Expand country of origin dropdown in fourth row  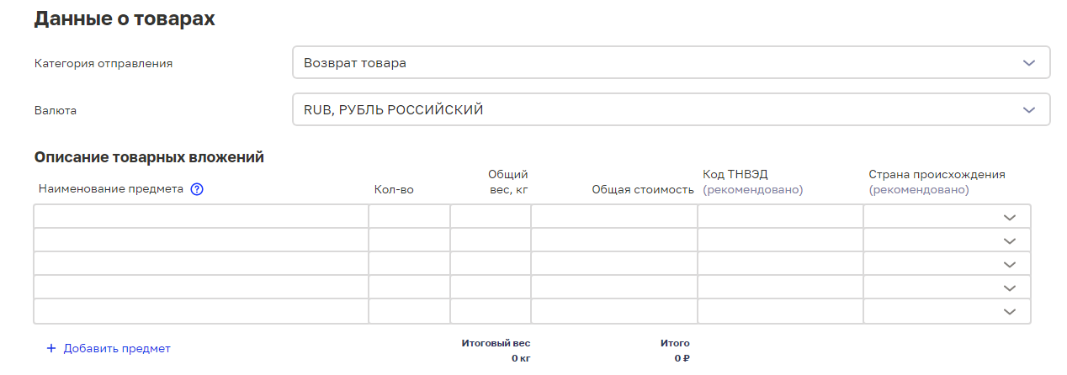tap(947, 288)
